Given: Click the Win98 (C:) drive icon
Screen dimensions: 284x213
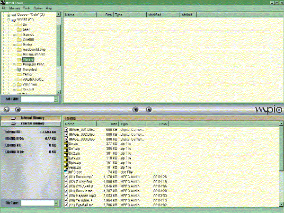Looking at the screenshot, I should pyautogui.click(x=14, y=20).
